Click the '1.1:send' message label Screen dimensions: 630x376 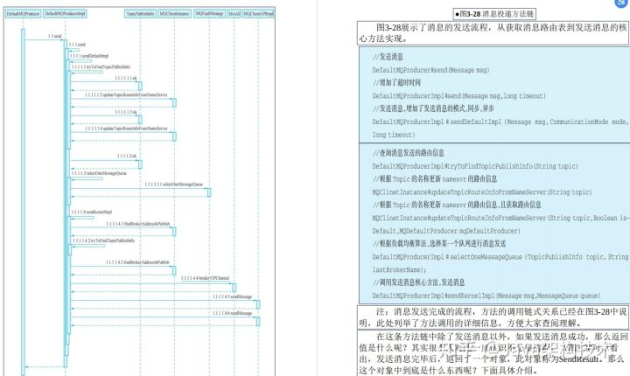55,36
